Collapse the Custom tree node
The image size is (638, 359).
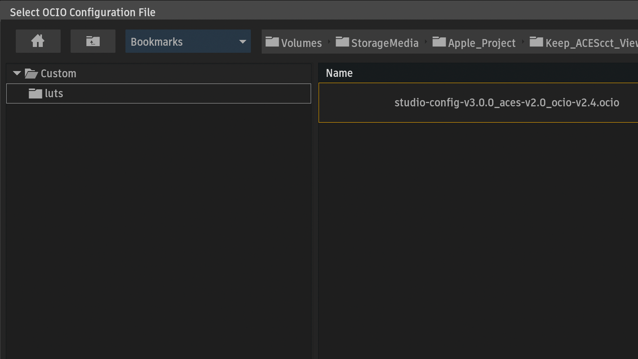coord(17,74)
